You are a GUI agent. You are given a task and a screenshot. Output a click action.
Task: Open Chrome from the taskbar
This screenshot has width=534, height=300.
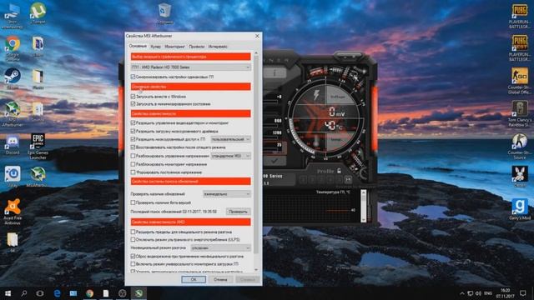[89, 292]
